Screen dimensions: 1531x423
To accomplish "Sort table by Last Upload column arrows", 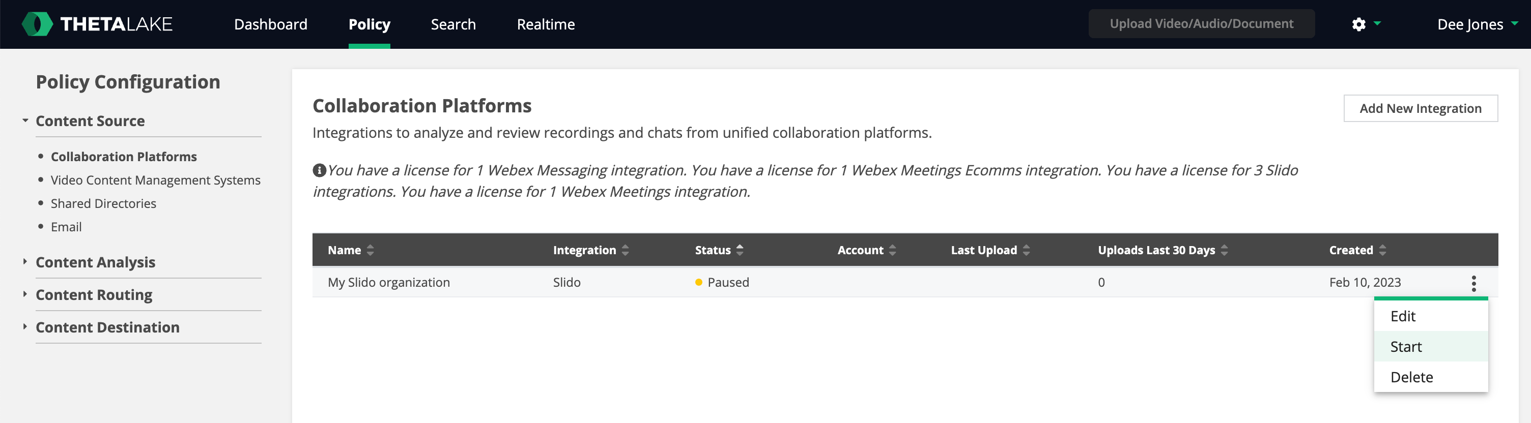I will (1026, 250).
